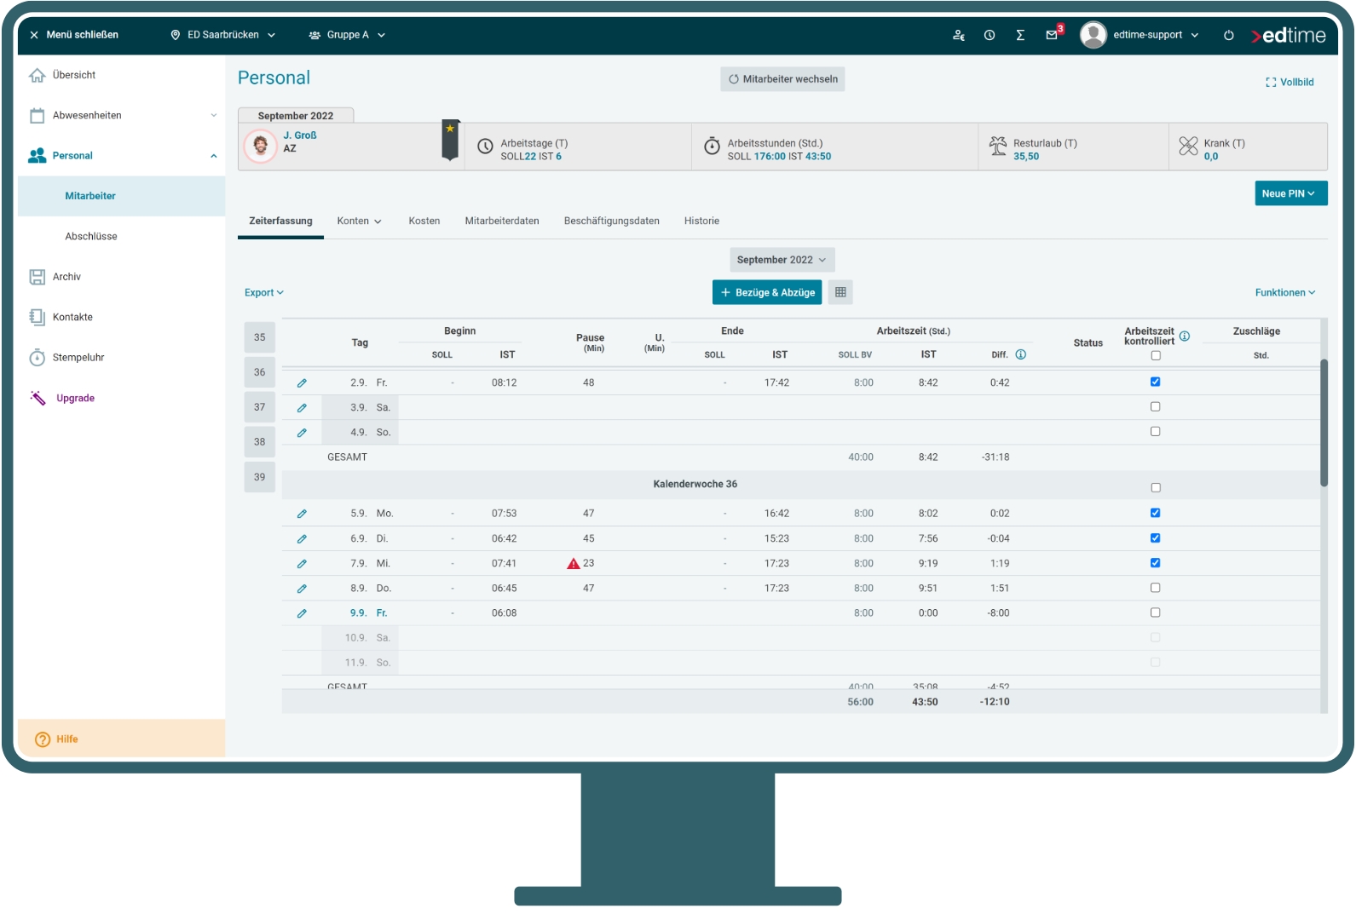Edit the 5.9. Mo. time entry
The height and width of the screenshot is (920, 1356).
pyautogui.click(x=302, y=514)
